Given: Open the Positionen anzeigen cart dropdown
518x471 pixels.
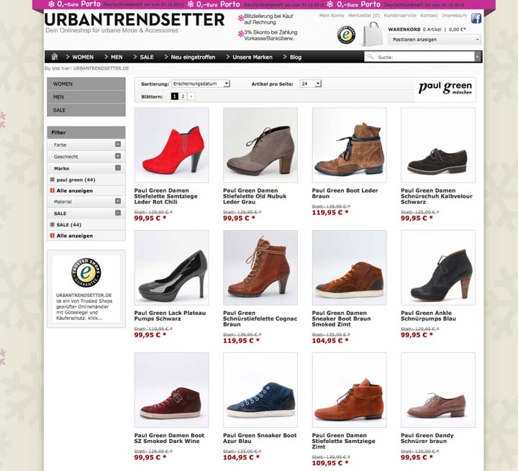Looking at the screenshot, I should pos(435,40).
